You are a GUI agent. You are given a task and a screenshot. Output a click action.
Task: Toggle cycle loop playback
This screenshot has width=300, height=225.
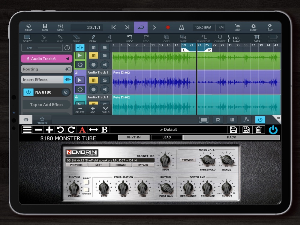tap(141, 27)
